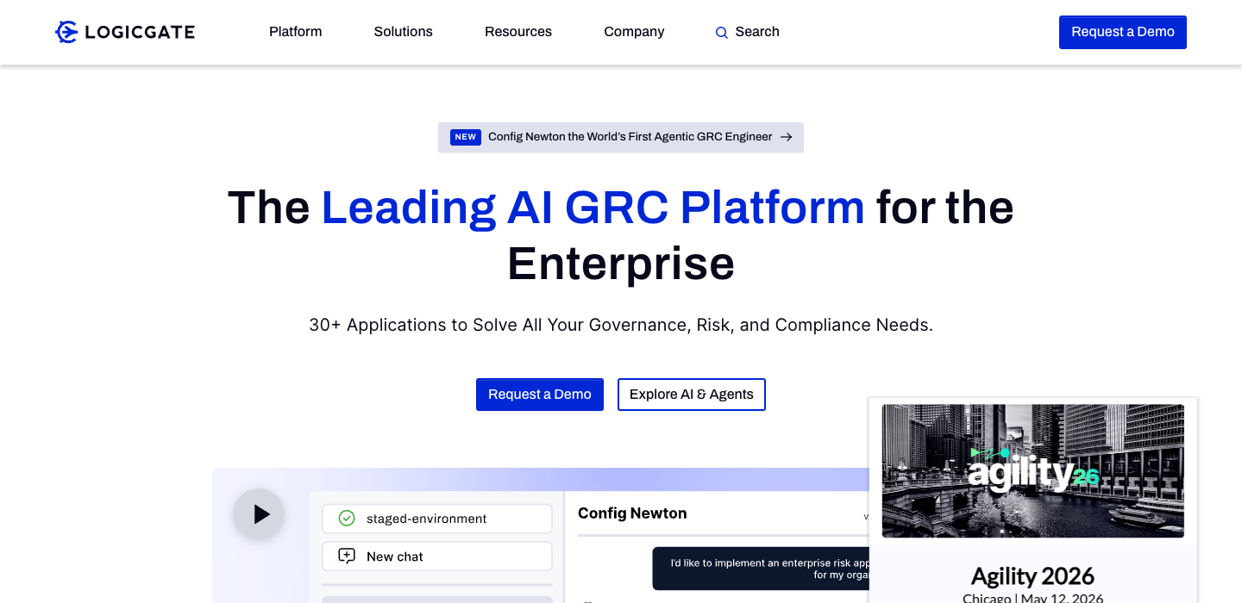The image size is (1242, 603).
Task: Open the agility26 event image
Action: (x=1032, y=471)
